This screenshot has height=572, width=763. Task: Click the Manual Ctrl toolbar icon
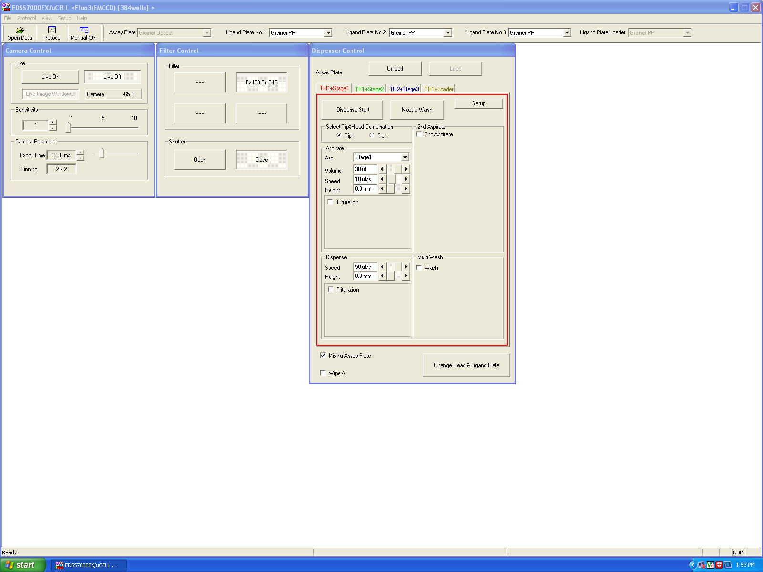click(83, 33)
